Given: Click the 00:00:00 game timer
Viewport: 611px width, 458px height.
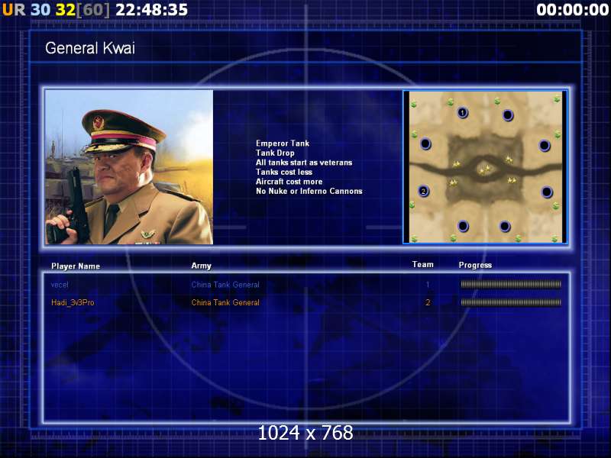Looking at the screenshot, I should pyautogui.click(x=572, y=10).
